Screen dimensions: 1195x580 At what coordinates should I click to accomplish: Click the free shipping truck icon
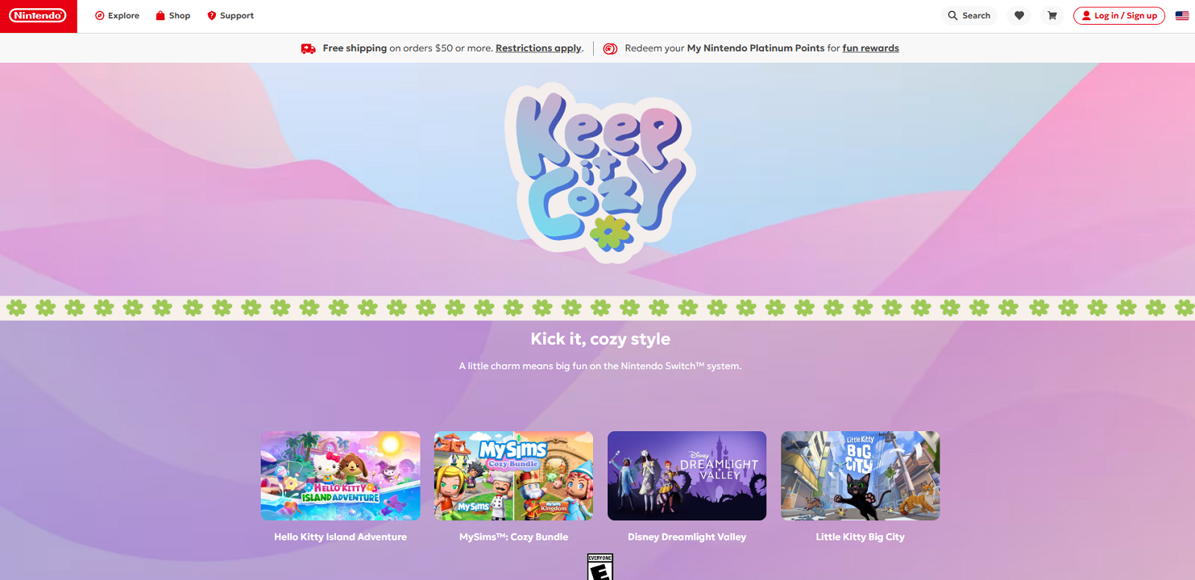tap(308, 49)
